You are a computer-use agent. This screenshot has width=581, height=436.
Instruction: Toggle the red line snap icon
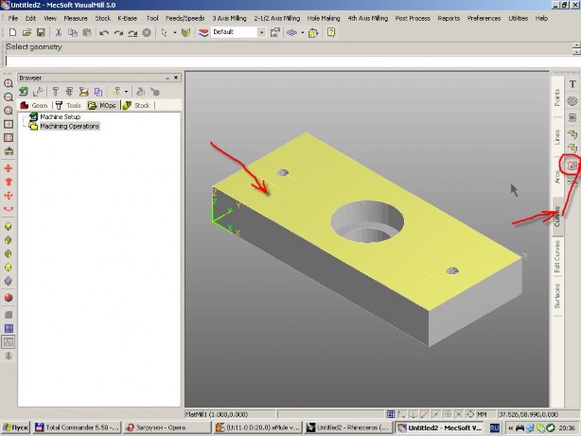425,414
